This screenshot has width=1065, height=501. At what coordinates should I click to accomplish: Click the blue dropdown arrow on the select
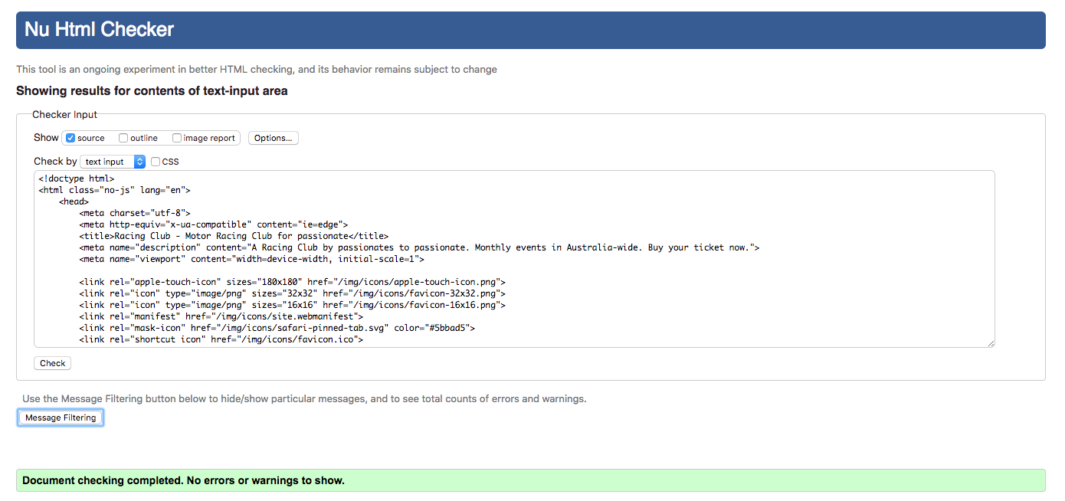tap(139, 162)
